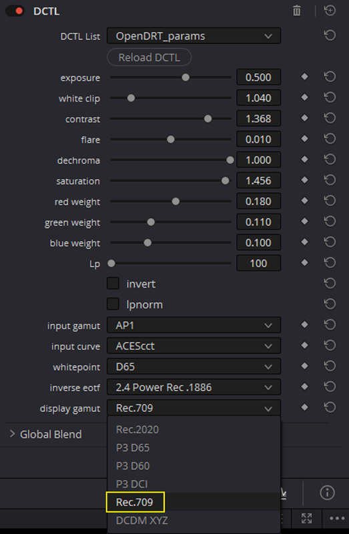Reset the white clip parameter
The height and width of the screenshot is (534, 349).
tap(330, 97)
